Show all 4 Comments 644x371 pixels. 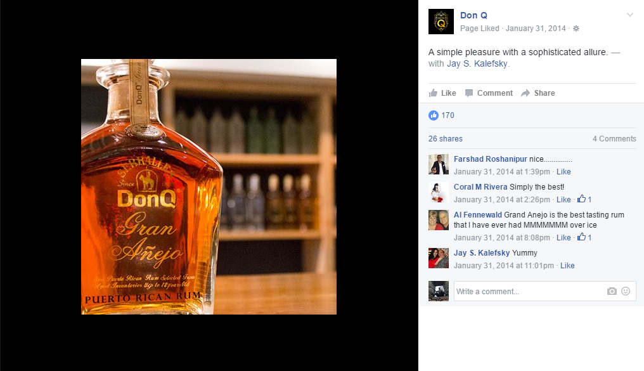pyautogui.click(x=614, y=139)
